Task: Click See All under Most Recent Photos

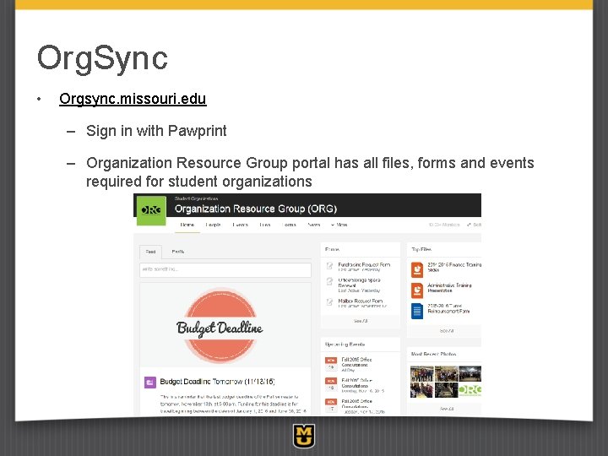Action: [x=447, y=409]
